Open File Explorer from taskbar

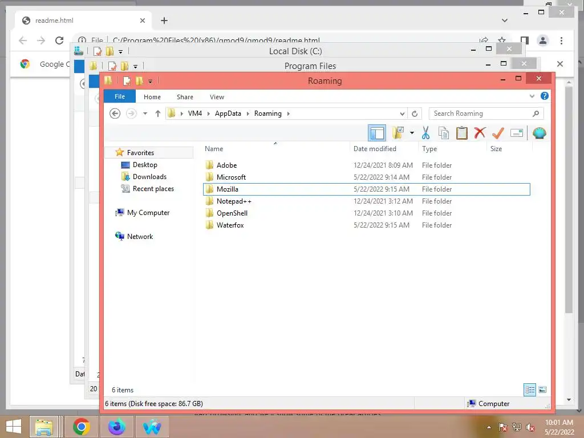(43, 427)
